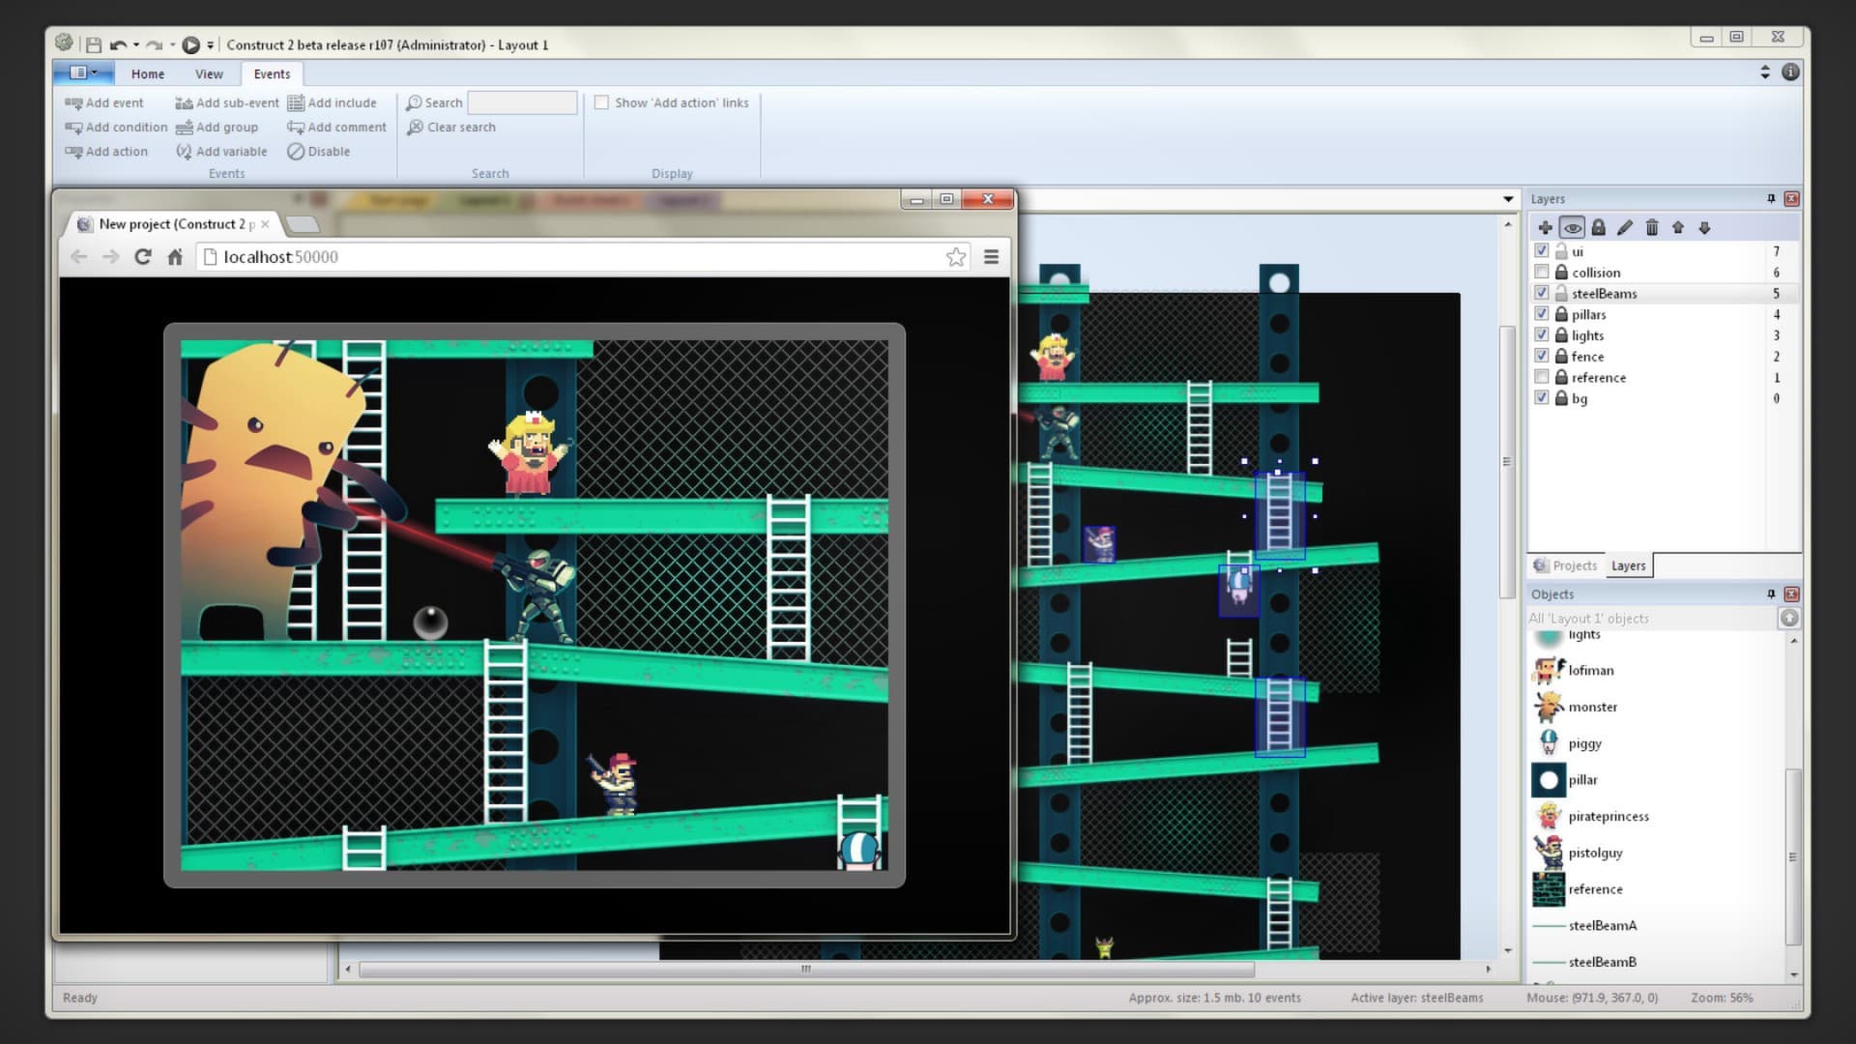Click the layer visibility eye icon
This screenshot has height=1044, width=1856.
click(x=1572, y=227)
